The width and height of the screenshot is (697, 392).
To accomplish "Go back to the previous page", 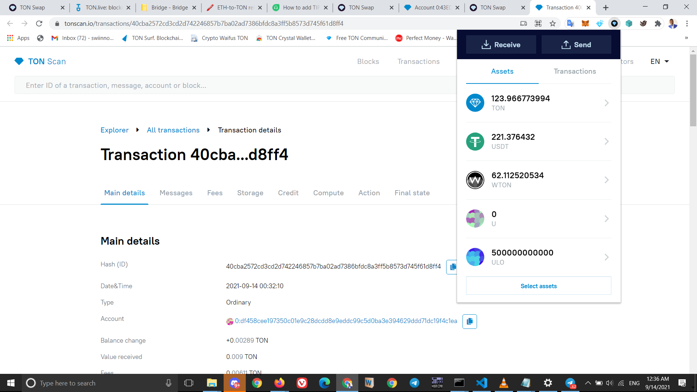I will (10, 23).
